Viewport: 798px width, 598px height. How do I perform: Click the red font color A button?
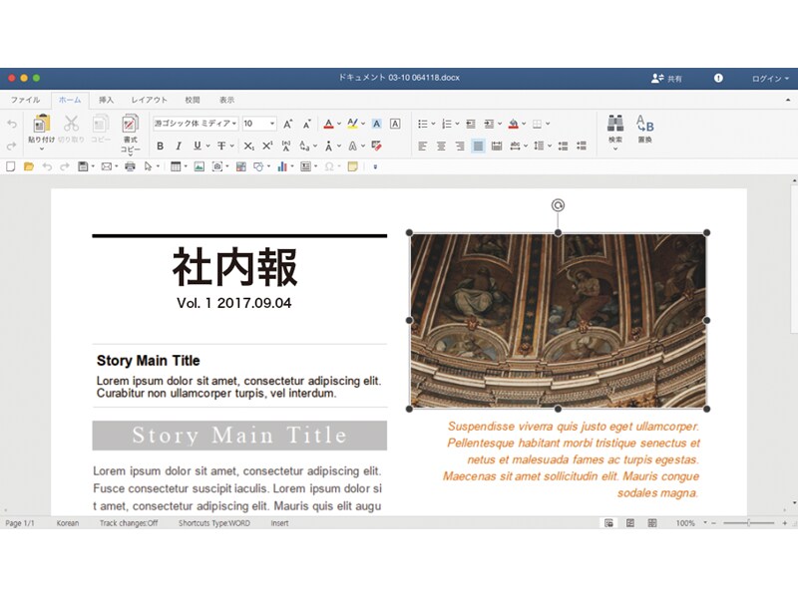[329, 124]
